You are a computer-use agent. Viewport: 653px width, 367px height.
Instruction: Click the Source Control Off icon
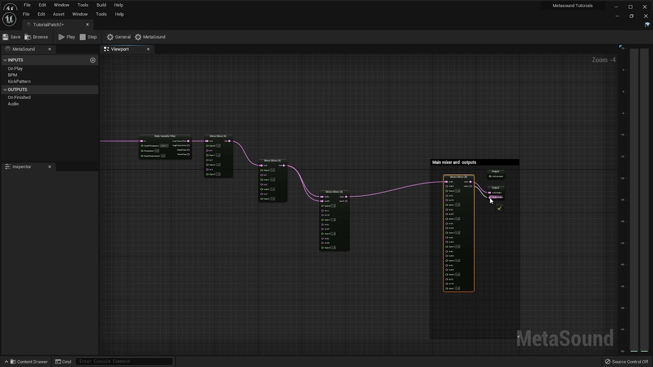pyautogui.click(x=608, y=362)
